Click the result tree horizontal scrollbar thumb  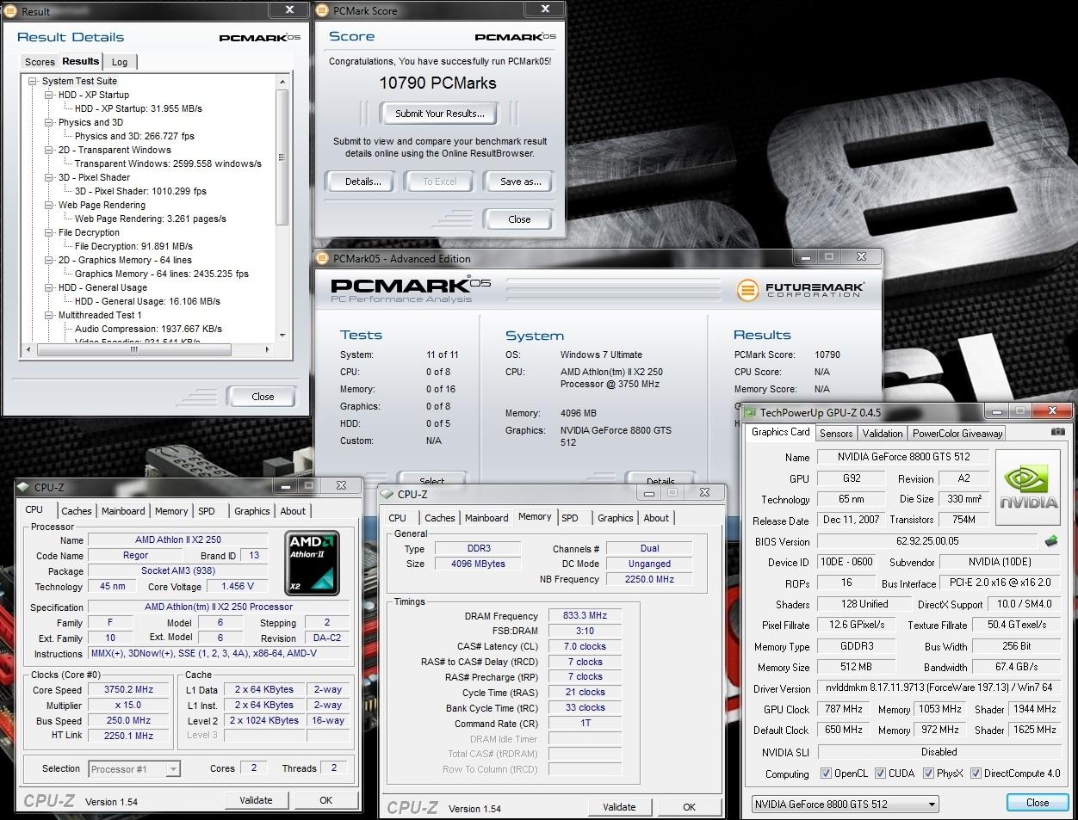pos(133,350)
